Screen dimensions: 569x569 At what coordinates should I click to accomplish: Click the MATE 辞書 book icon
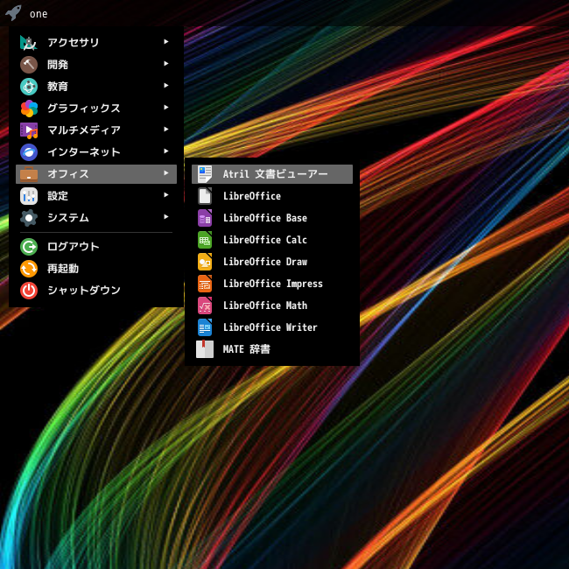(205, 349)
